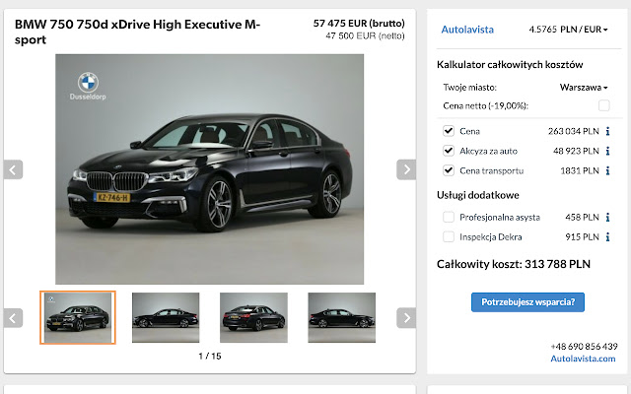Click the 47 500 EUR (netto) price

tap(365, 35)
